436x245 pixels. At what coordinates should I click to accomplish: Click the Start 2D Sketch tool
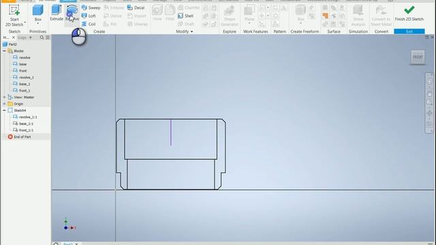pos(14,16)
